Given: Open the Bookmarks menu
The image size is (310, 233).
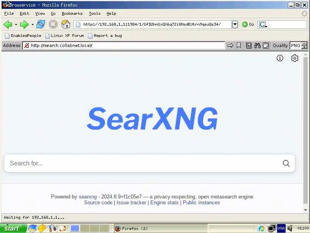Looking at the screenshot, I should point(72,14).
